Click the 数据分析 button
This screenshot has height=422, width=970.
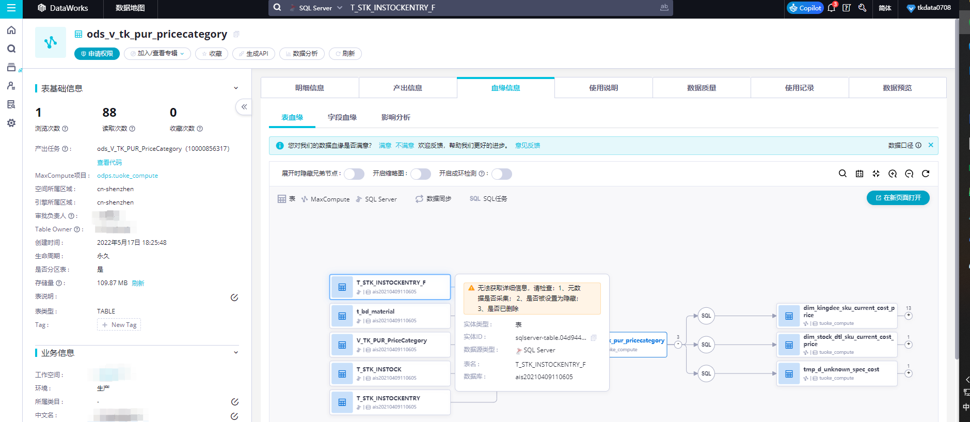tap(302, 54)
